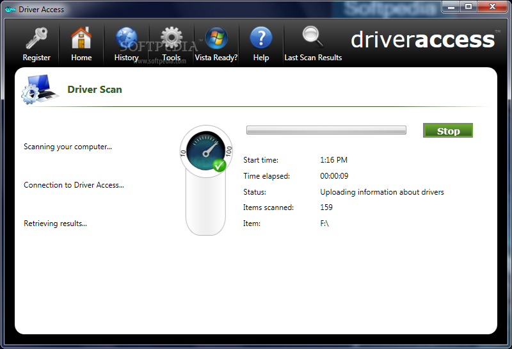Click the scan progress bar
Viewport: 512px width, 349px height.
[326, 130]
